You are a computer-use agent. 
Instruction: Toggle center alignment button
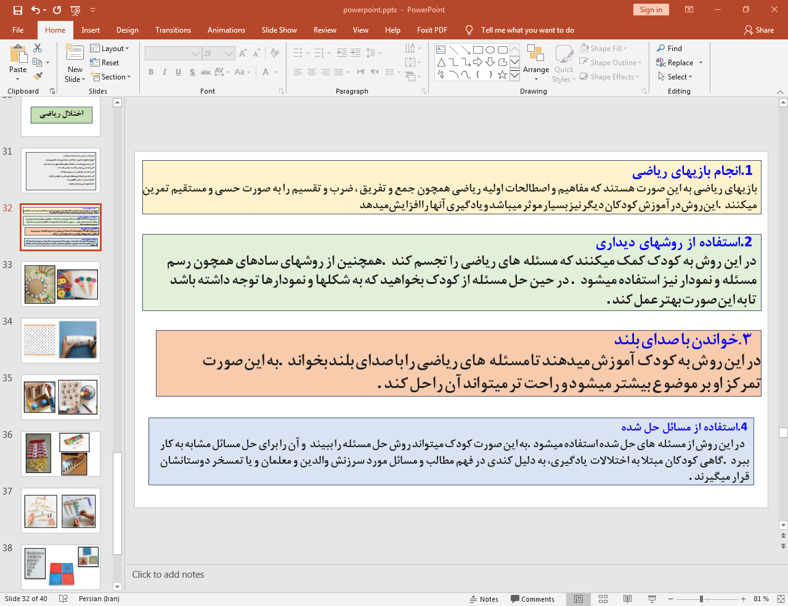pos(311,73)
